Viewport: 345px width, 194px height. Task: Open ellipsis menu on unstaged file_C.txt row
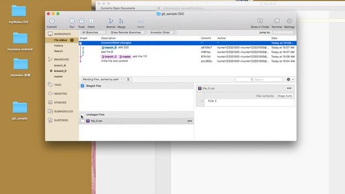(189, 121)
